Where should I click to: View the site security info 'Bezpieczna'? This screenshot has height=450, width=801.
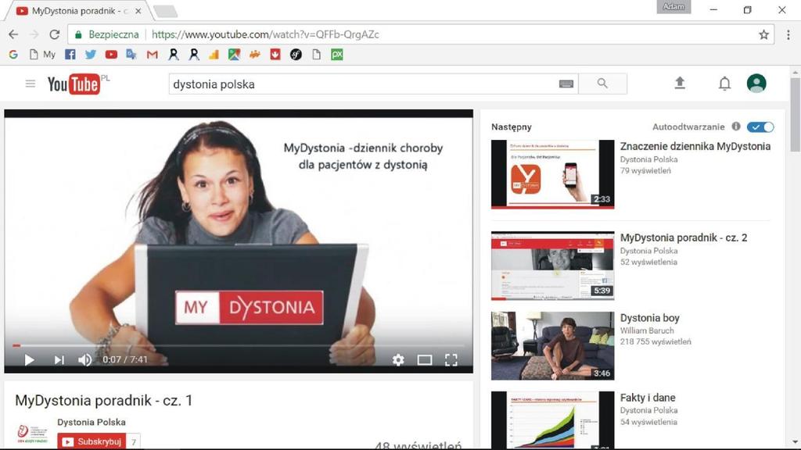[x=106, y=34]
